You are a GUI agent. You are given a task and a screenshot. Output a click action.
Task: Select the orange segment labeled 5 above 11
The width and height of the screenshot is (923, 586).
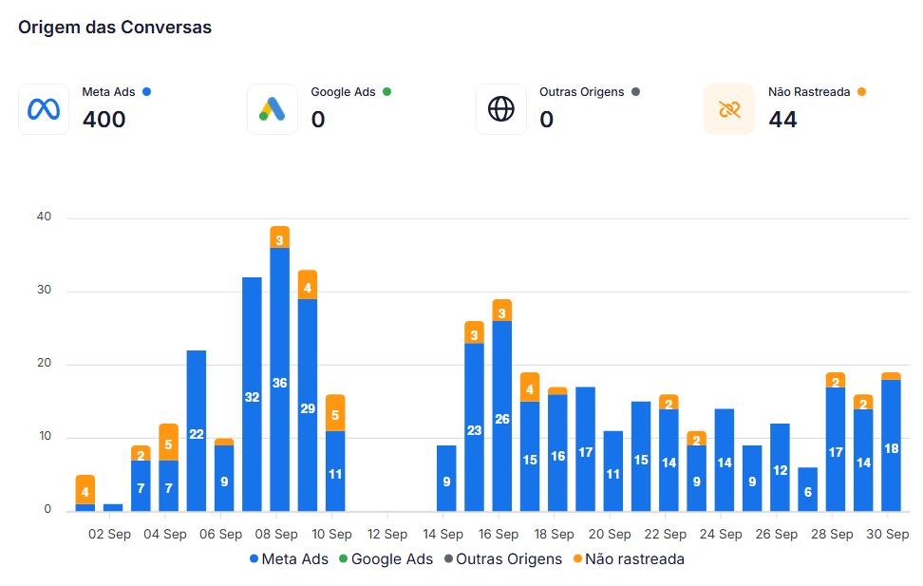(x=335, y=413)
